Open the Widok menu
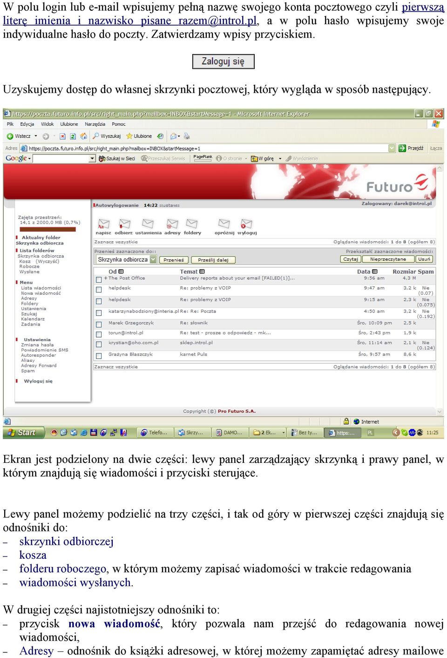This screenshot has width=447, height=658. click(x=47, y=124)
